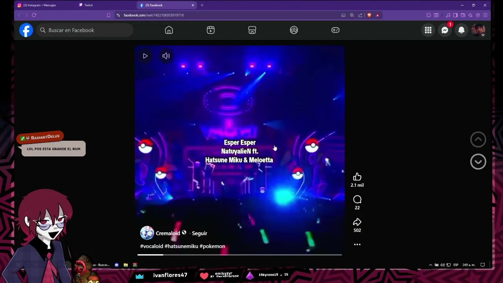Mute the reel audio speaker icon
The image size is (503, 283).
(x=166, y=56)
